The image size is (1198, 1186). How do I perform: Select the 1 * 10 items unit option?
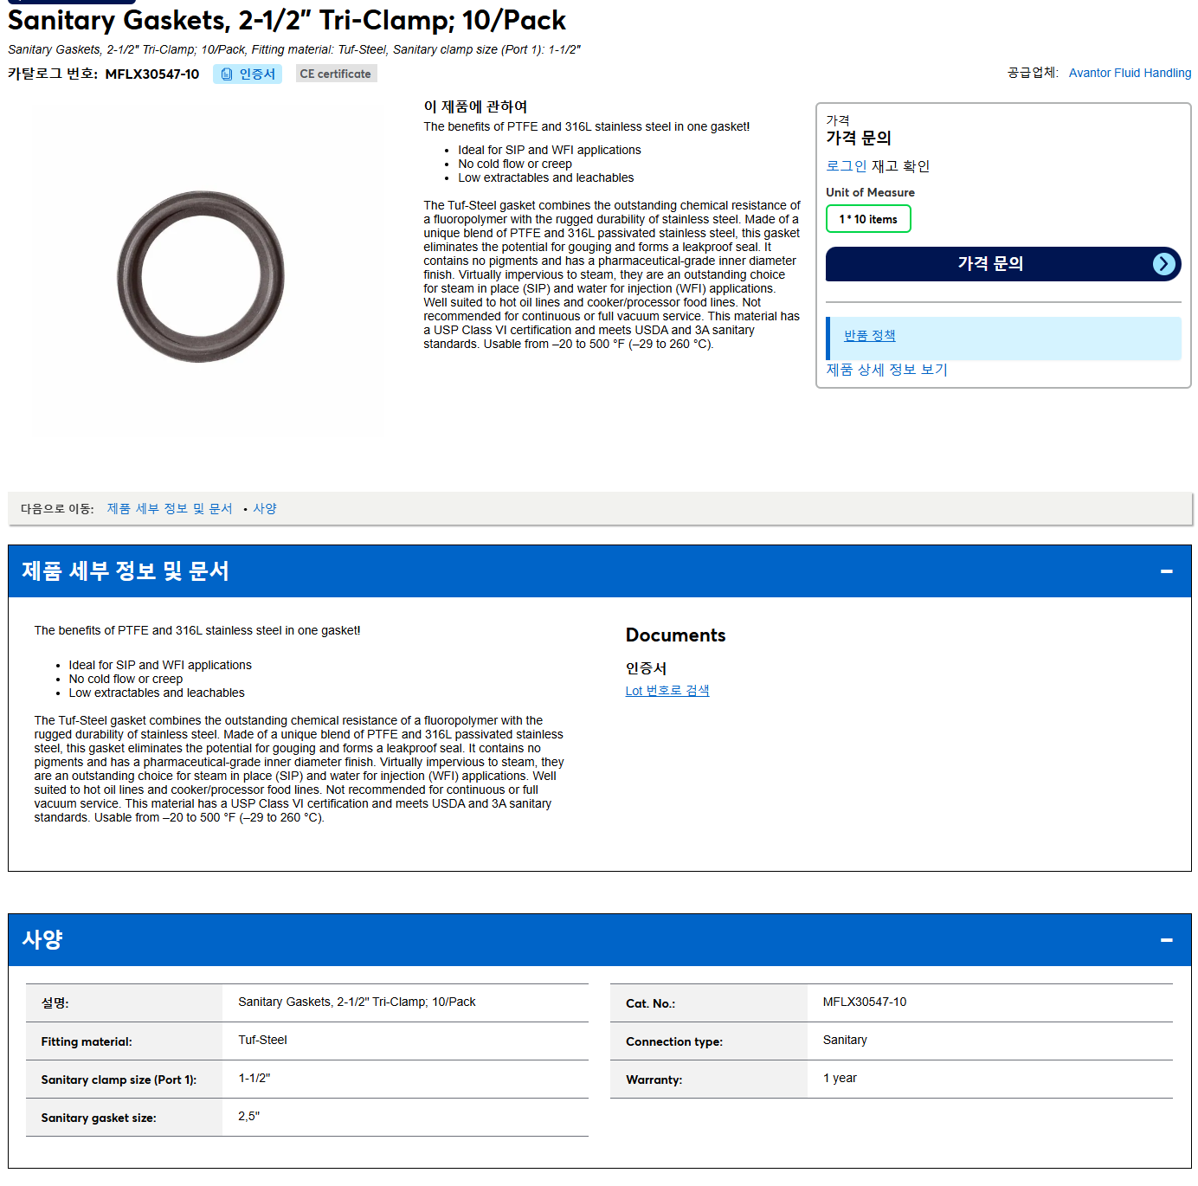[868, 219]
